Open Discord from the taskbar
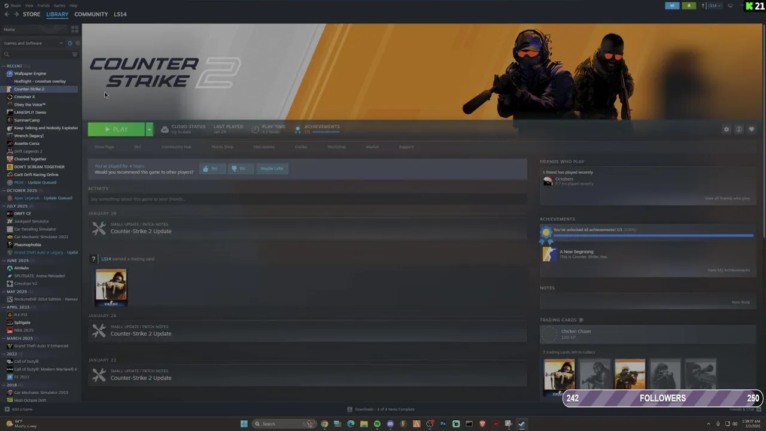This screenshot has width=766, height=431. pyautogui.click(x=390, y=424)
